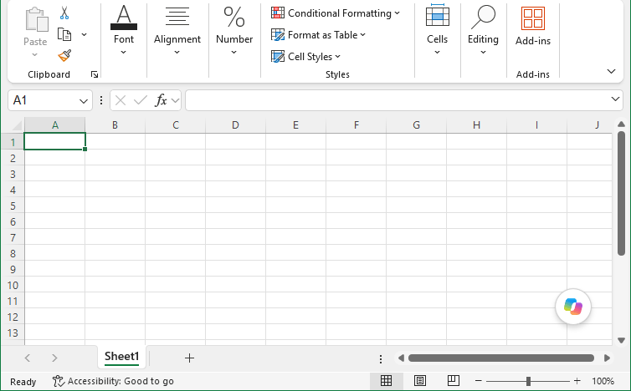Viewport: 631px width, 391px height.
Task: Click the Cut scissors icon
Action: pos(64,13)
